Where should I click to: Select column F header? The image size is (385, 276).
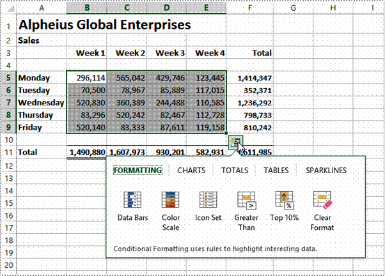tap(249, 8)
